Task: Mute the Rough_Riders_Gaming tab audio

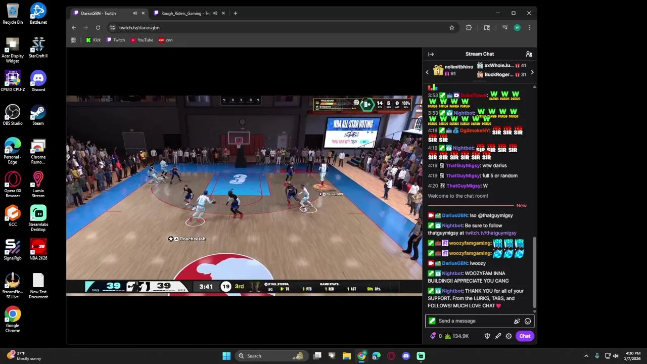Action: click(x=215, y=13)
